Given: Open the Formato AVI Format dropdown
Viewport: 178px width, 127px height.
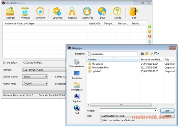Looking at the screenshot, I should click(44, 70).
